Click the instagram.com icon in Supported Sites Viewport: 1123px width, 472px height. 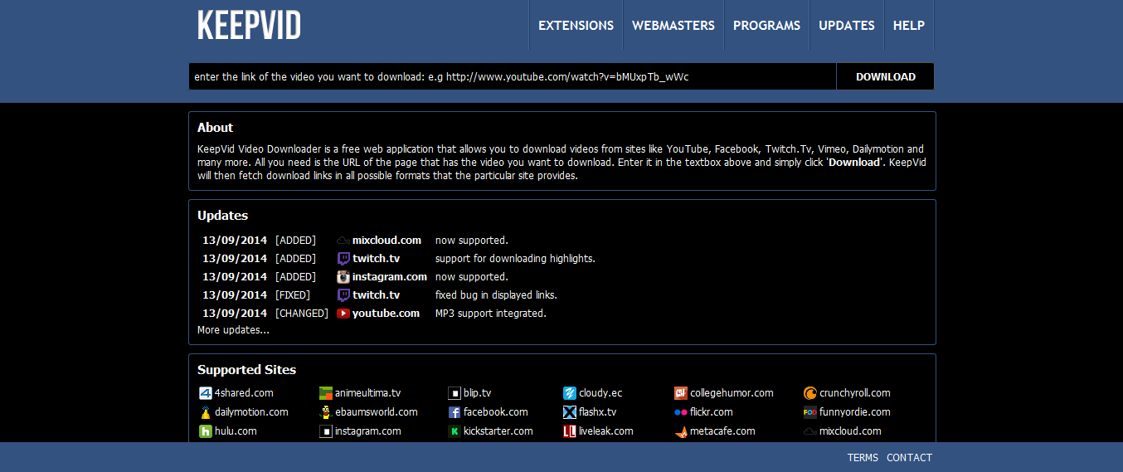coord(326,431)
